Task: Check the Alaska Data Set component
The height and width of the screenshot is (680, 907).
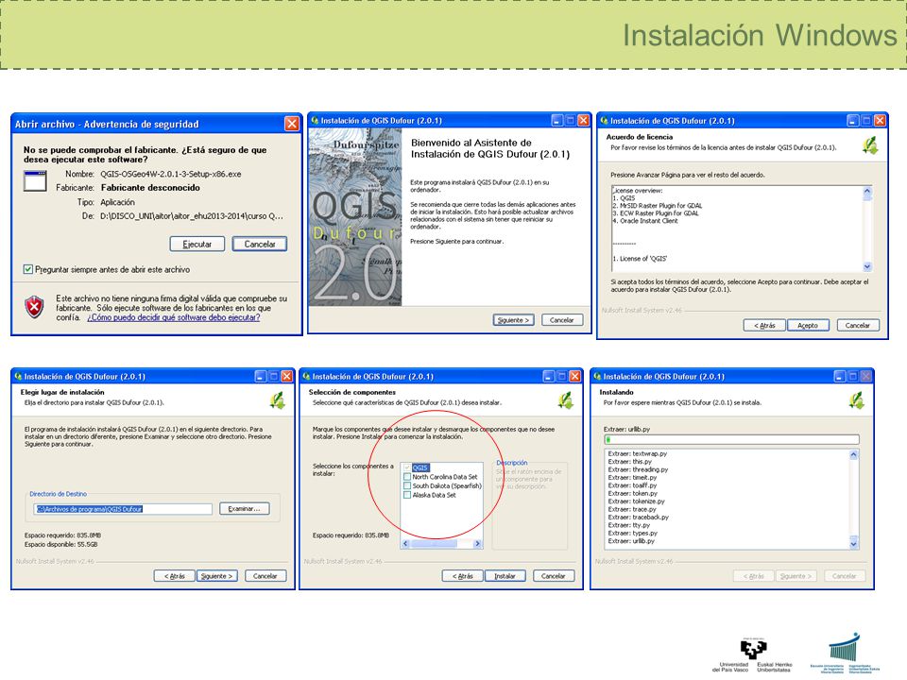Action: (x=407, y=495)
